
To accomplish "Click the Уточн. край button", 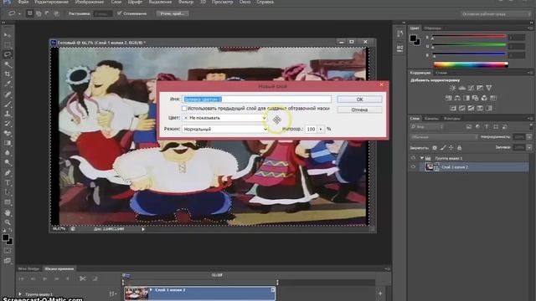I will coord(173,13).
